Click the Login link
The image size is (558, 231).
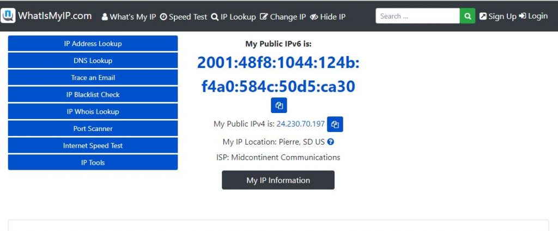[x=533, y=16]
